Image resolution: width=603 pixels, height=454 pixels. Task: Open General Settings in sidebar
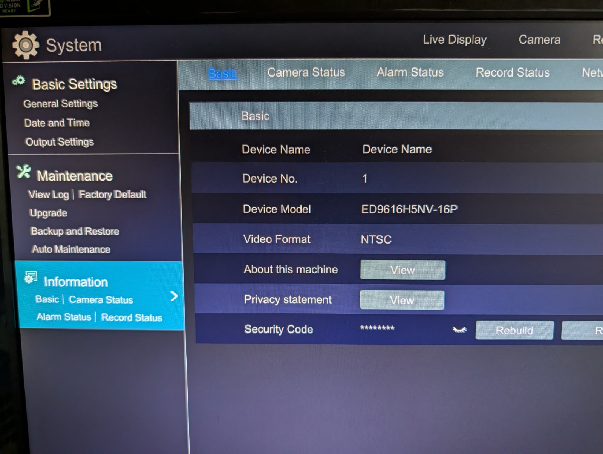[x=60, y=104]
